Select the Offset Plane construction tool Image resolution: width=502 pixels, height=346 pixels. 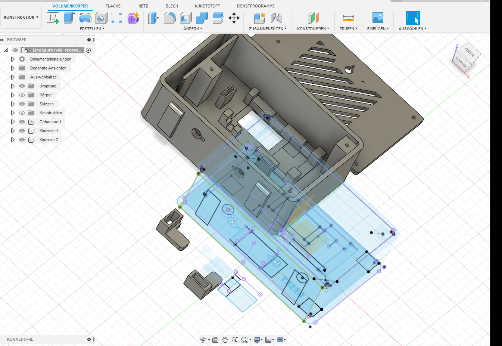313,18
